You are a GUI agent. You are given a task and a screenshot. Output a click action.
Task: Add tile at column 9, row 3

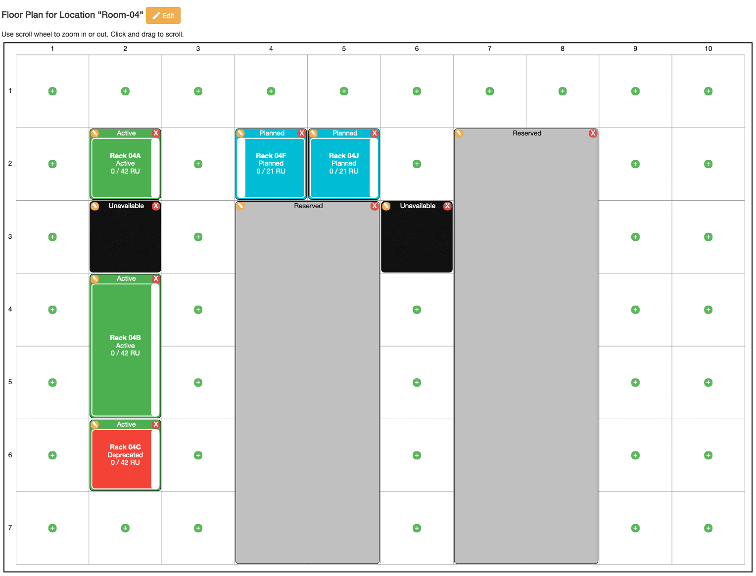coord(636,237)
